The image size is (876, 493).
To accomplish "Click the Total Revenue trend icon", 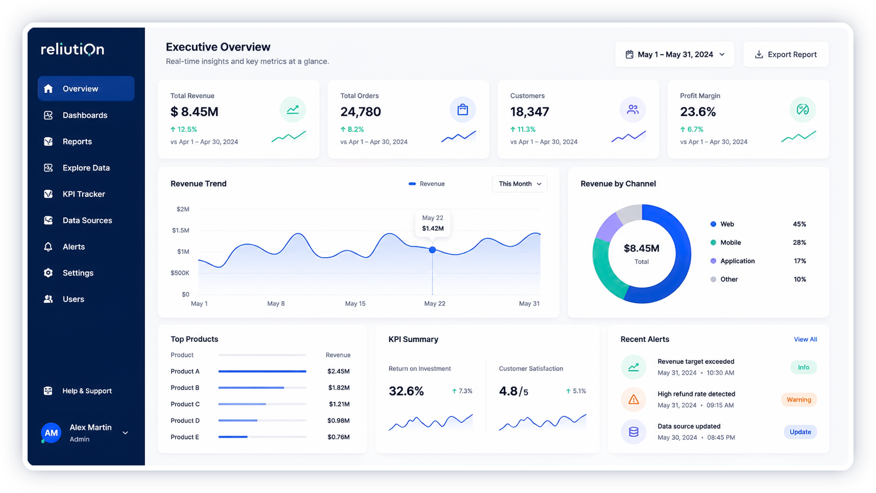I will pyautogui.click(x=293, y=110).
